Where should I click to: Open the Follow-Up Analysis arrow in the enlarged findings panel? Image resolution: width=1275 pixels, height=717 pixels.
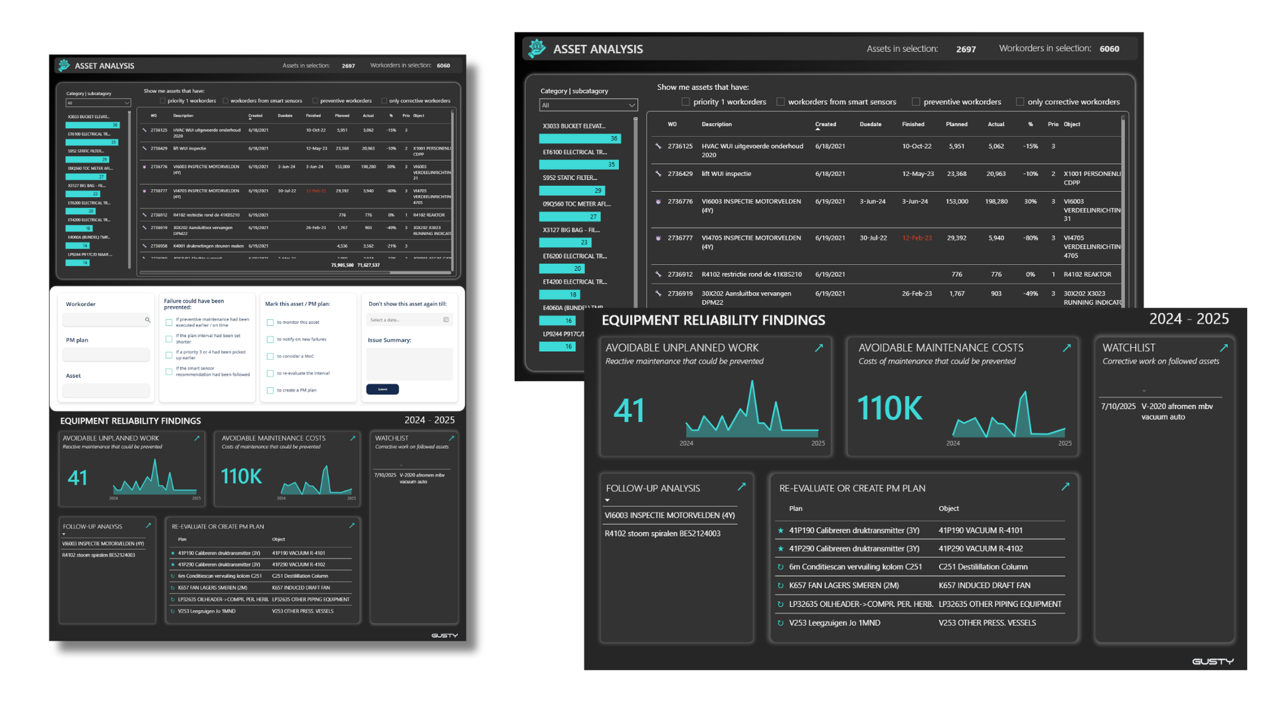[742, 487]
